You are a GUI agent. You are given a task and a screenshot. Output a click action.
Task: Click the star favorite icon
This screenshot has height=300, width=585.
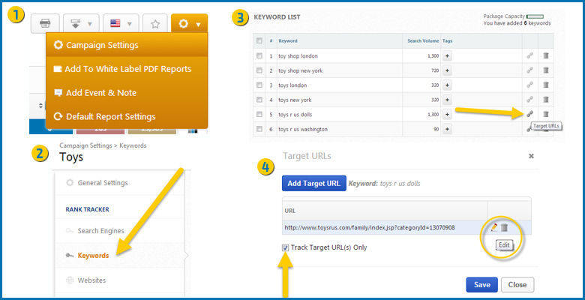154,24
